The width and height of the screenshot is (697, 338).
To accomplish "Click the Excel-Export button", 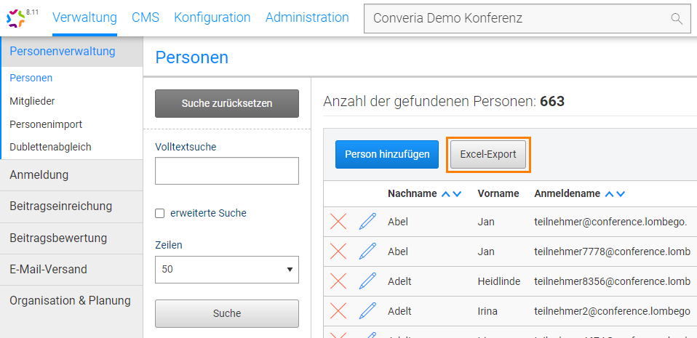I will (x=488, y=155).
